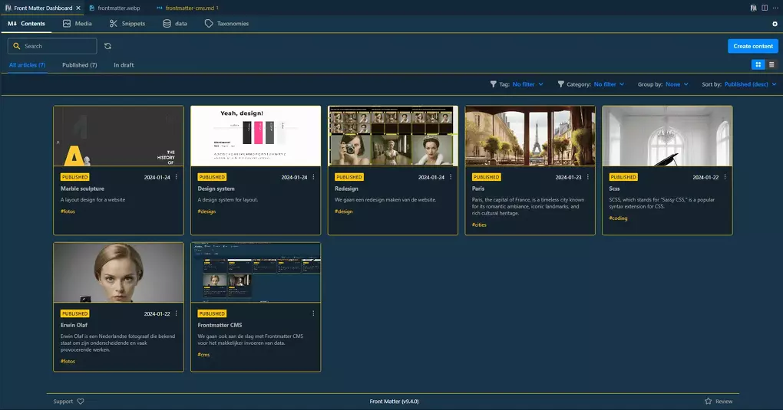The width and height of the screenshot is (783, 410).
Task: Click #design tag on Redesign card
Action: 344,212
